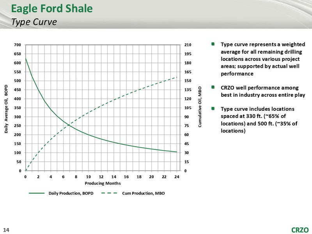
Task: Click month label 14 on x-axis
Action: [113, 177]
